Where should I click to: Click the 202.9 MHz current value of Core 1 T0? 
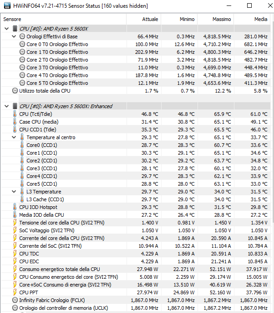pyautogui.click(x=147, y=52)
